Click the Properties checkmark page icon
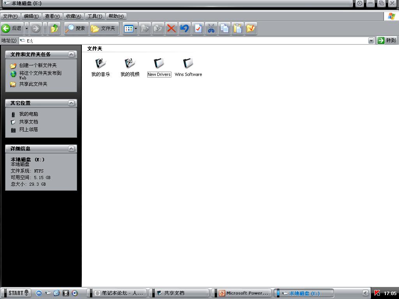 click(x=198, y=28)
